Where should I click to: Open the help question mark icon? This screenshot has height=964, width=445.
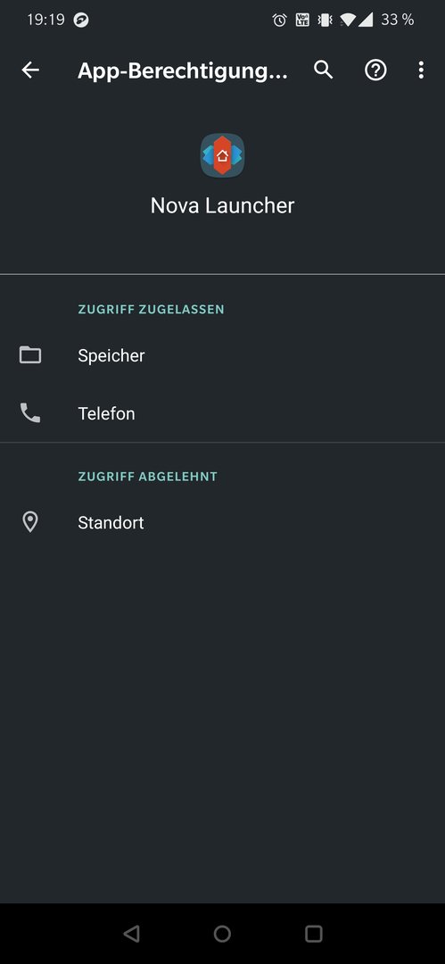pyautogui.click(x=375, y=71)
